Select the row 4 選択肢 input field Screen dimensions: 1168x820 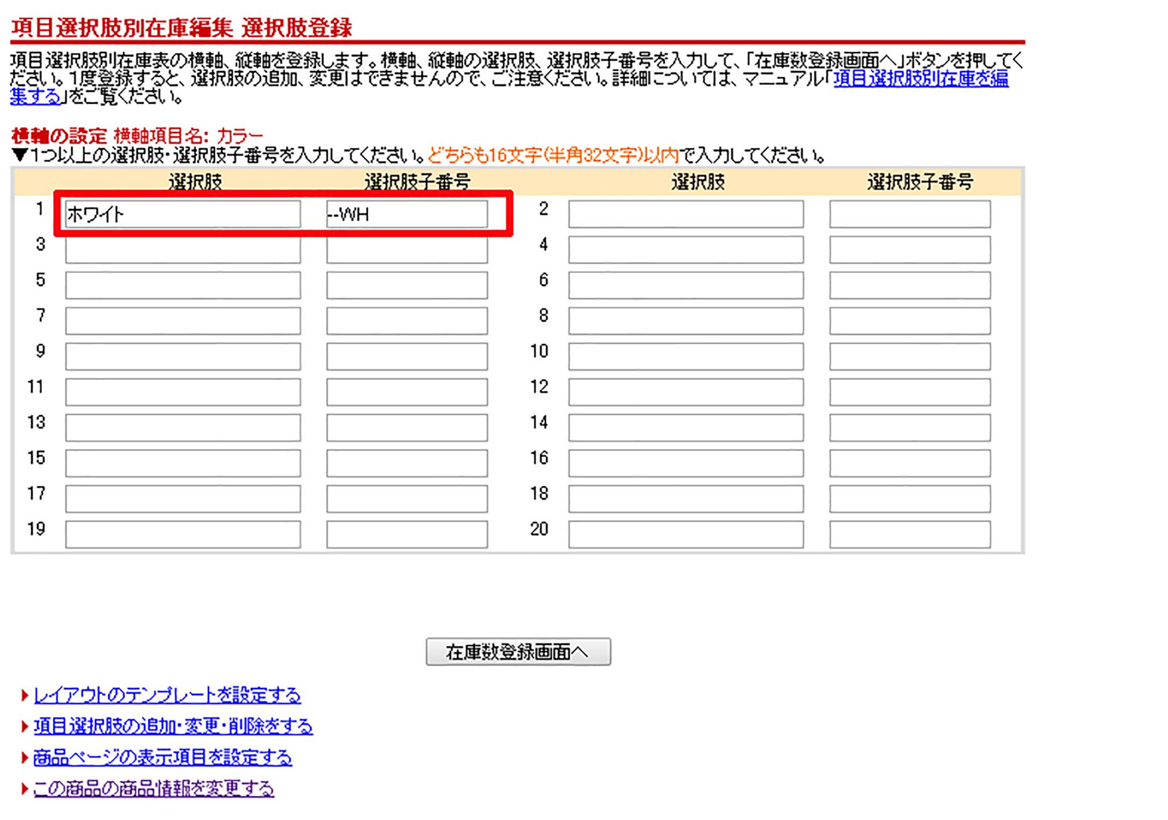(686, 249)
